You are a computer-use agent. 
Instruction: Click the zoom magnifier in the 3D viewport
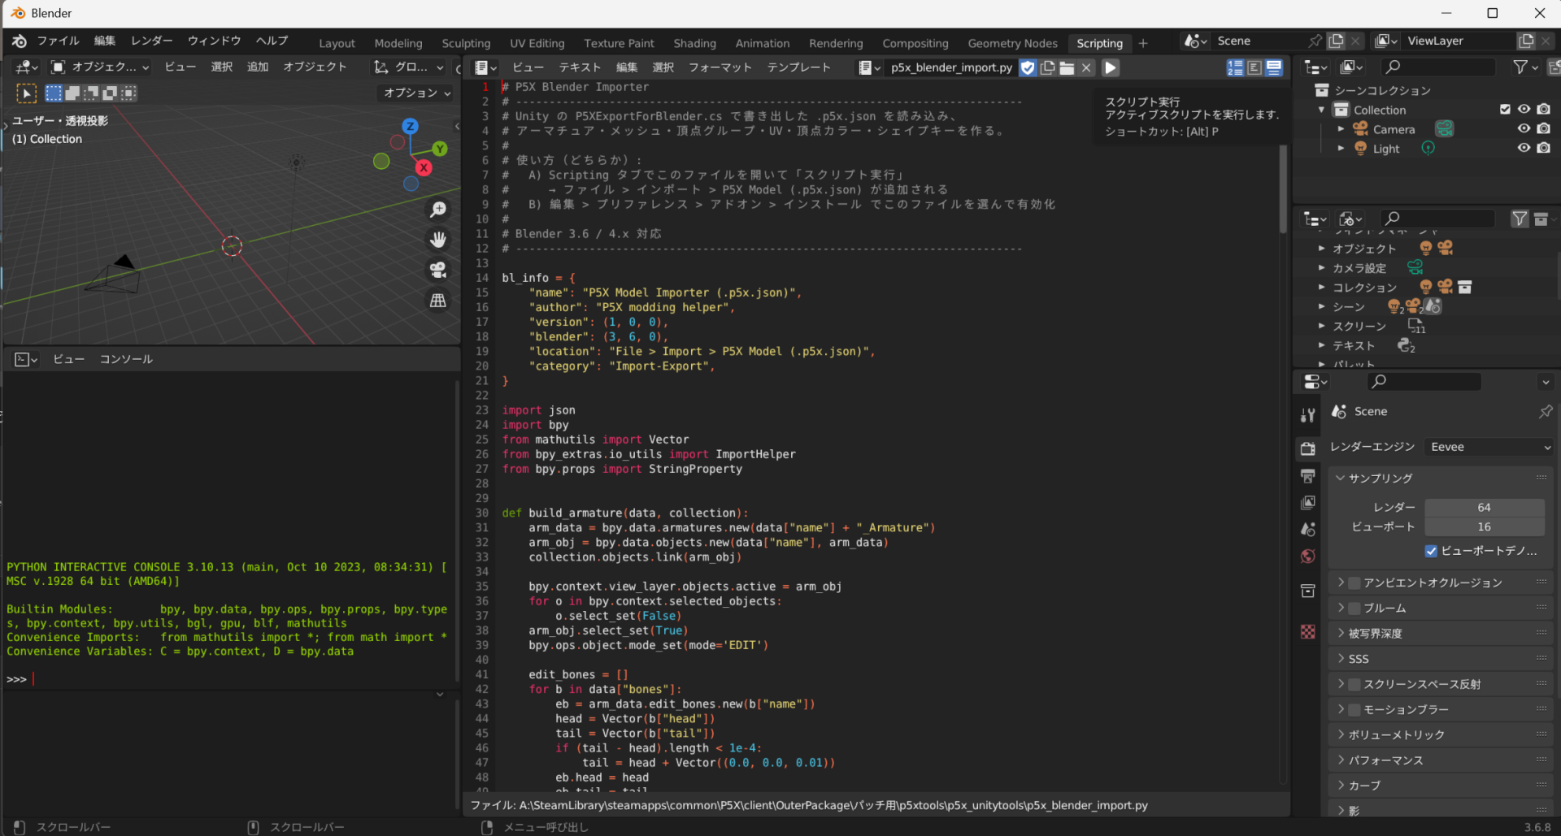coord(438,210)
